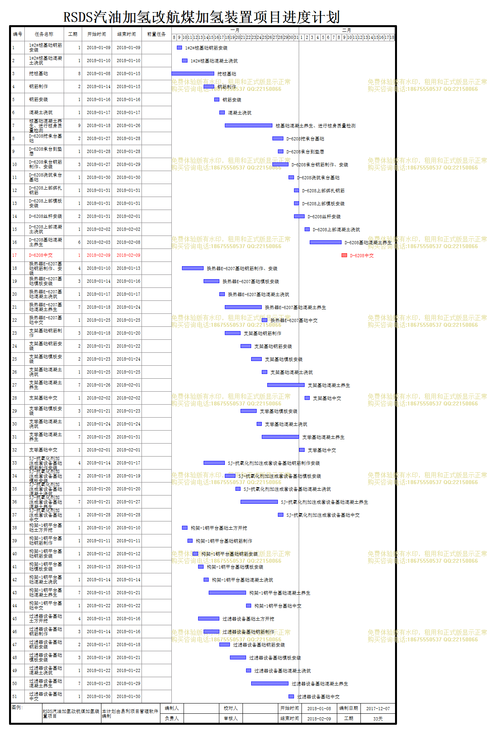Select the D-6208基础混凝土养生 Gantt bar
Screen dimensions: 487x733
tap(325, 242)
